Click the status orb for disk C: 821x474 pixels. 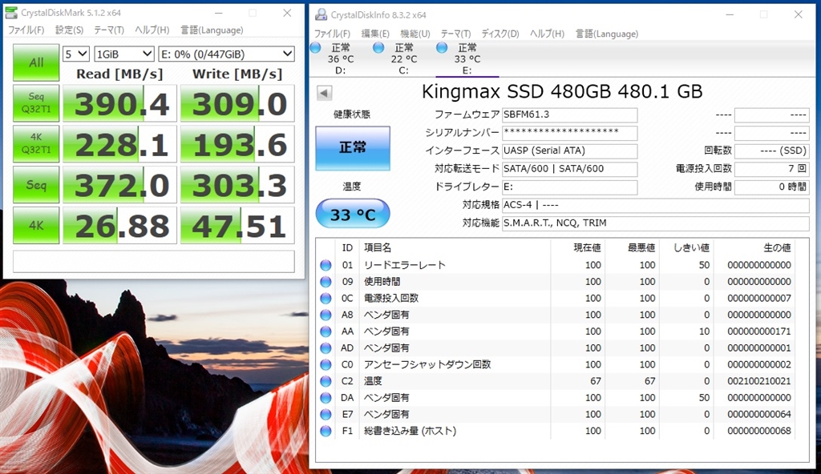pyautogui.click(x=378, y=48)
